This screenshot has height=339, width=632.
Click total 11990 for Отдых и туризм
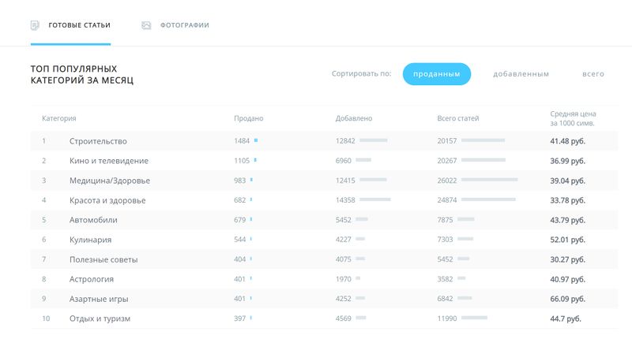click(x=446, y=318)
